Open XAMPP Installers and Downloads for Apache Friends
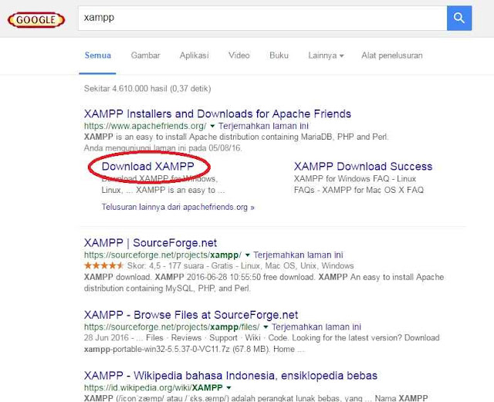The width and height of the screenshot is (494, 402). pyautogui.click(x=218, y=113)
